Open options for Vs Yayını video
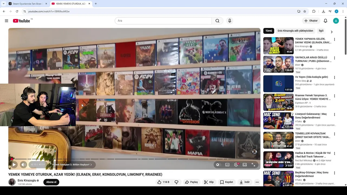Viewport: 347px width, 195px height. pos(334,77)
